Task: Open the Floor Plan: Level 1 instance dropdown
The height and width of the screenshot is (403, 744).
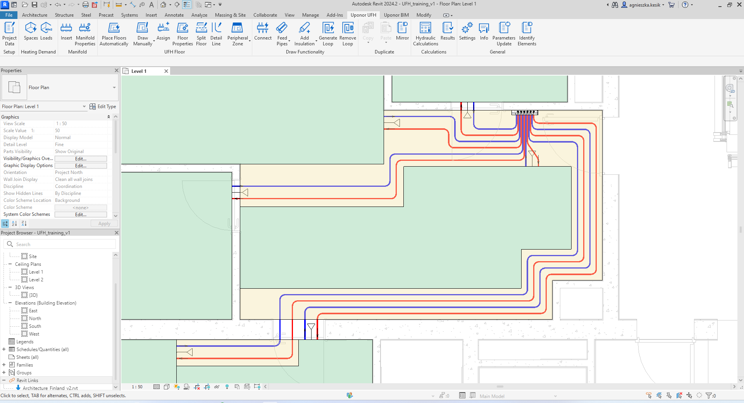Action: tap(84, 107)
